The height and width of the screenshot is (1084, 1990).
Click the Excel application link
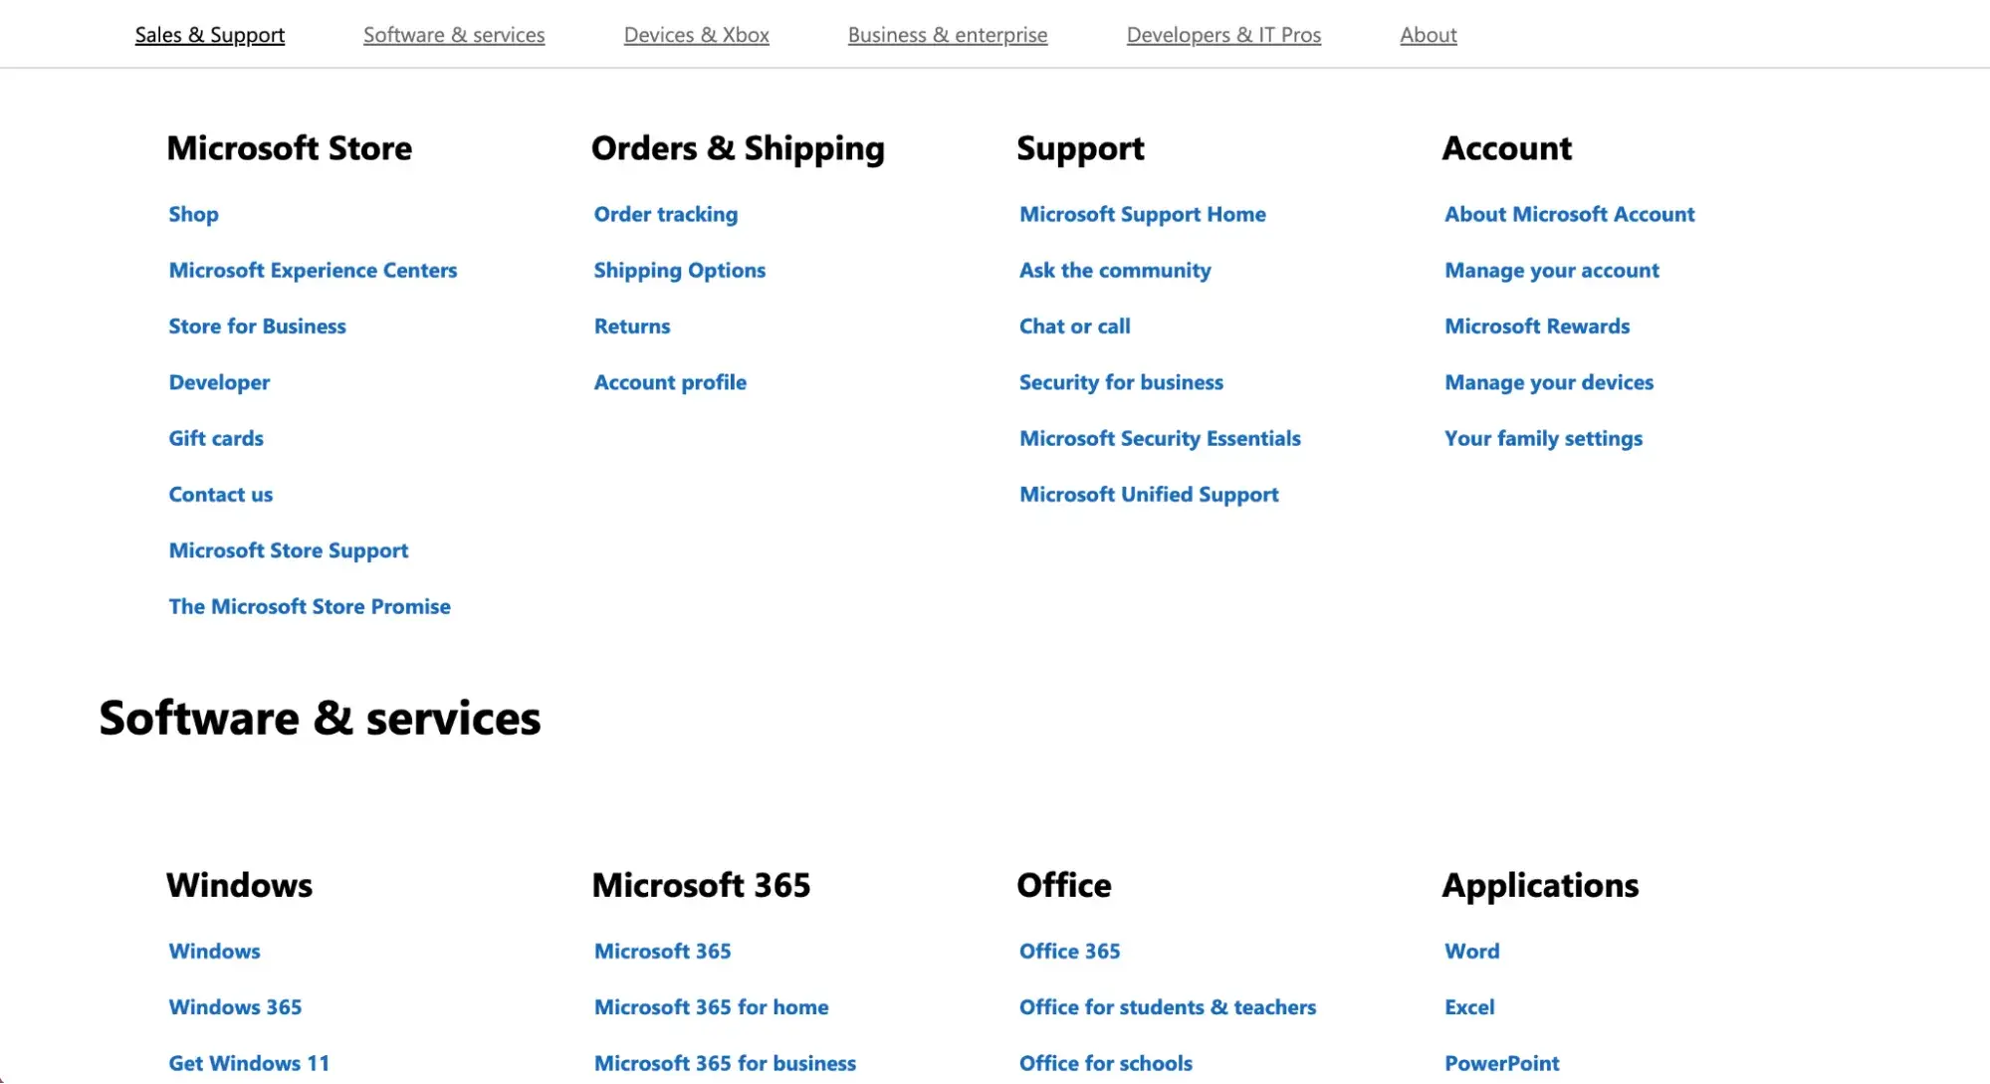tap(1469, 1006)
